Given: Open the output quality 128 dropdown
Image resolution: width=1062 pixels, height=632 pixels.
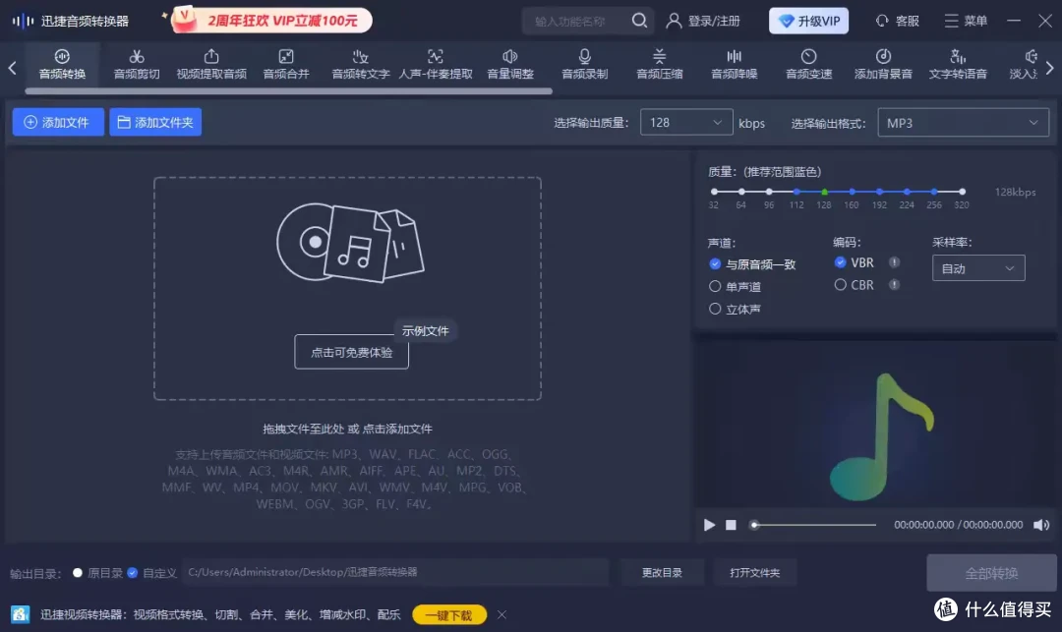Looking at the screenshot, I should coord(686,123).
